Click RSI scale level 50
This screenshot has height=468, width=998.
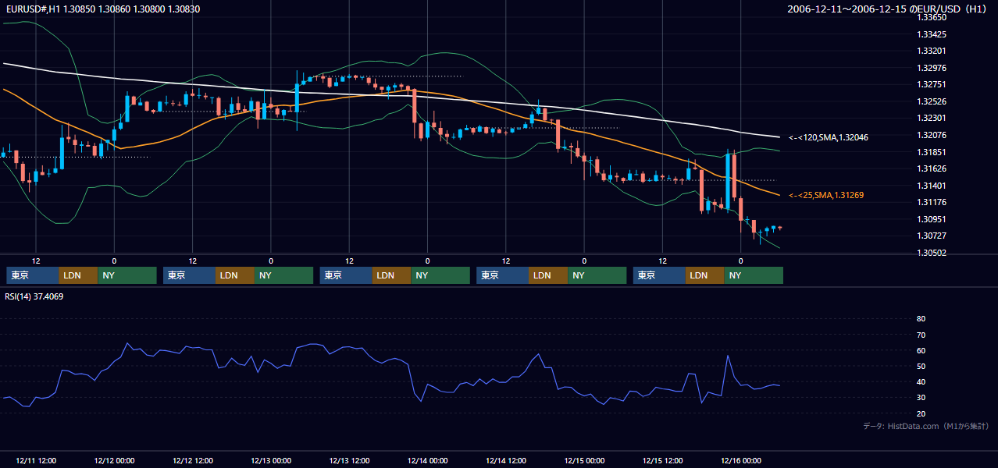coord(921,366)
